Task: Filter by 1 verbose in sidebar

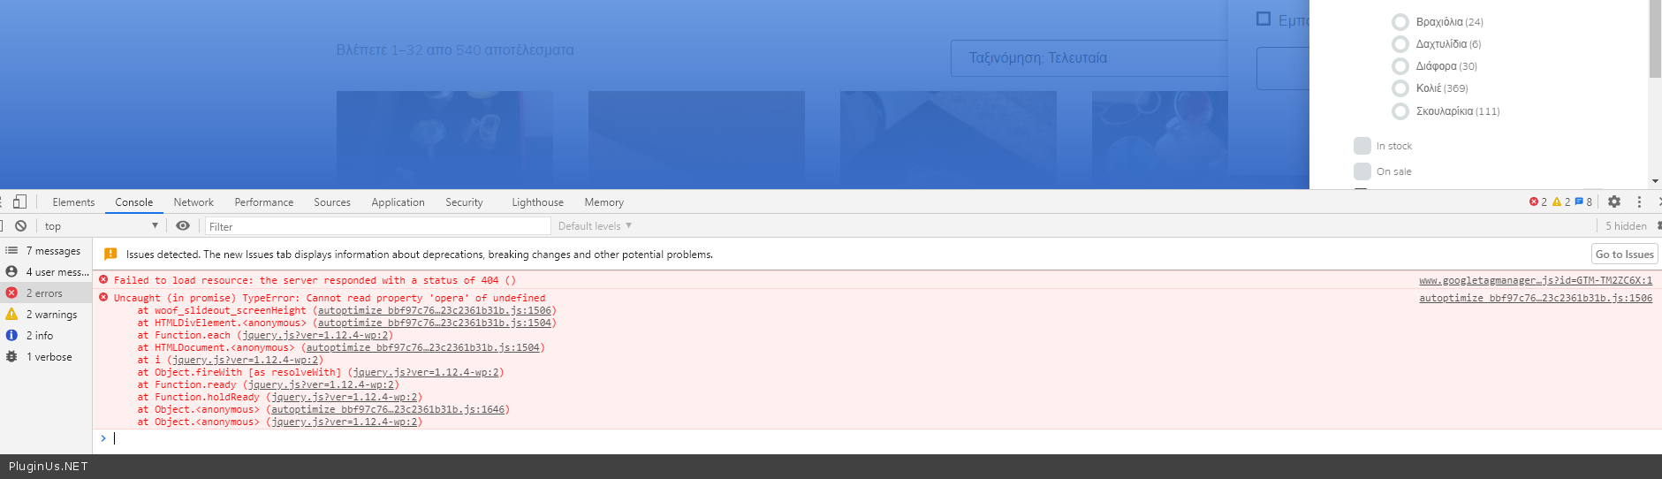Action: (x=46, y=357)
